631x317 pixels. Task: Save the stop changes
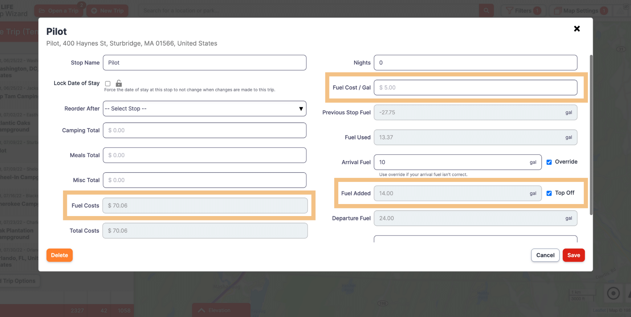click(573, 255)
